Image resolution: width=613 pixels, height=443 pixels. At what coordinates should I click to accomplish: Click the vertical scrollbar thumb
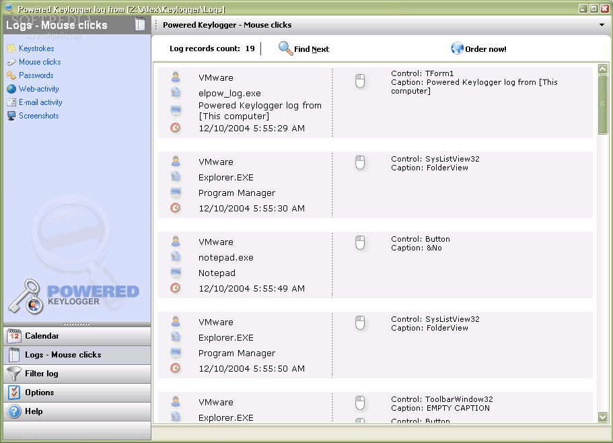click(602, 104)
